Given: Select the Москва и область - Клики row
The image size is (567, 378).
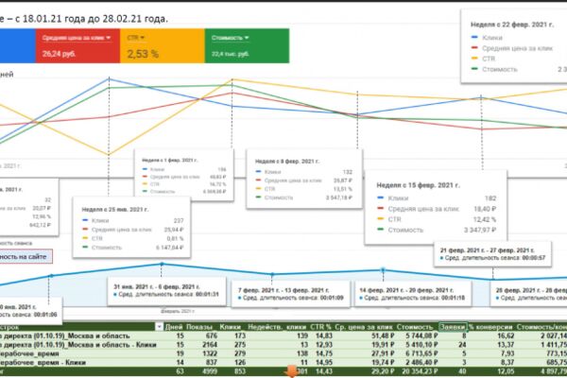Looking at the screenshot, I should 283,345.
